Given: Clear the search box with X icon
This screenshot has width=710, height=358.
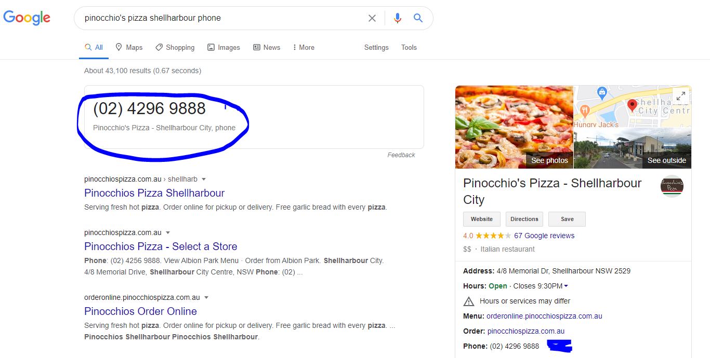Looking at the screenshot, I should pos(372,18).
